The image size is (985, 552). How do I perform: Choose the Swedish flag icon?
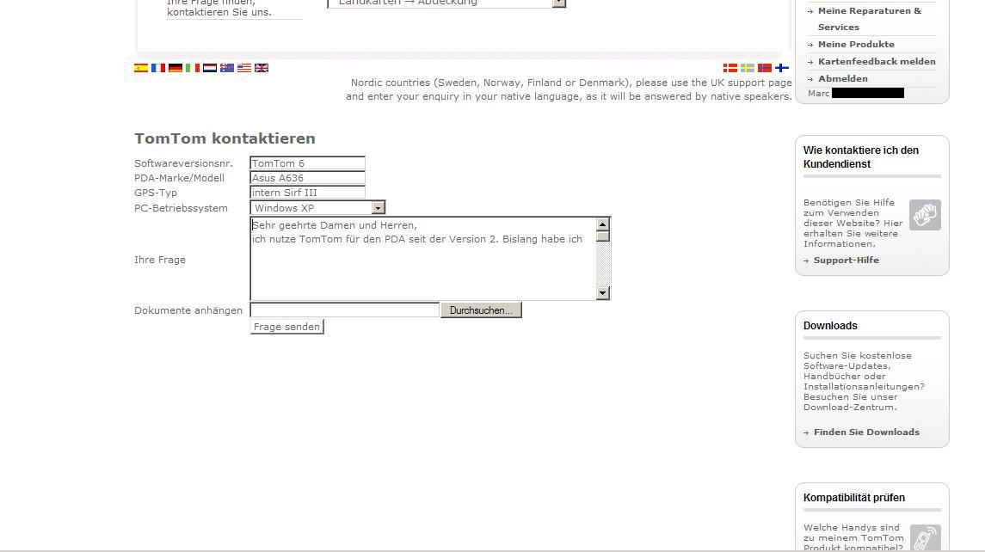click(x=748, y=68)
